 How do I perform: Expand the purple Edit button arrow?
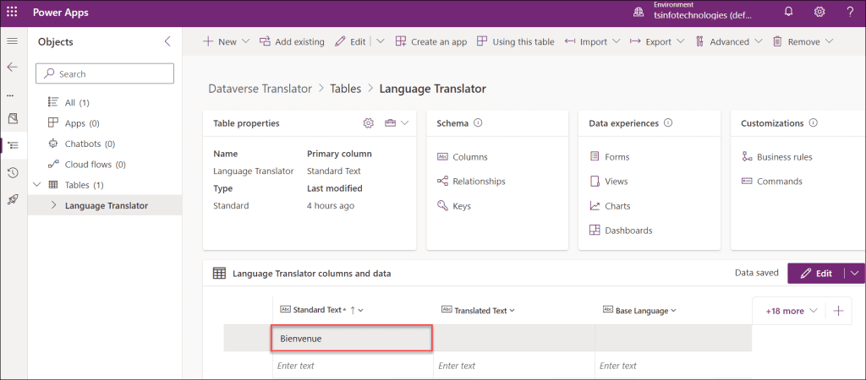pyautogui.click(x=856, y=273)
